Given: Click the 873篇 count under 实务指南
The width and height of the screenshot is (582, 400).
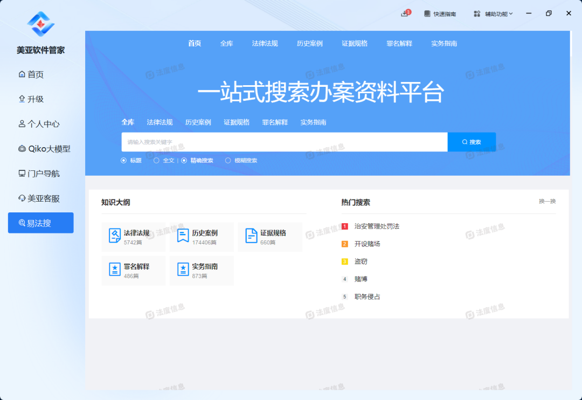Looking at the screenshot, I should tap(199, 276).
